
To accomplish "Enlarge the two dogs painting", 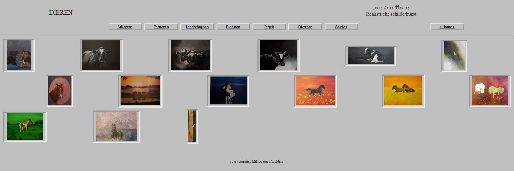I will [19, 55].
